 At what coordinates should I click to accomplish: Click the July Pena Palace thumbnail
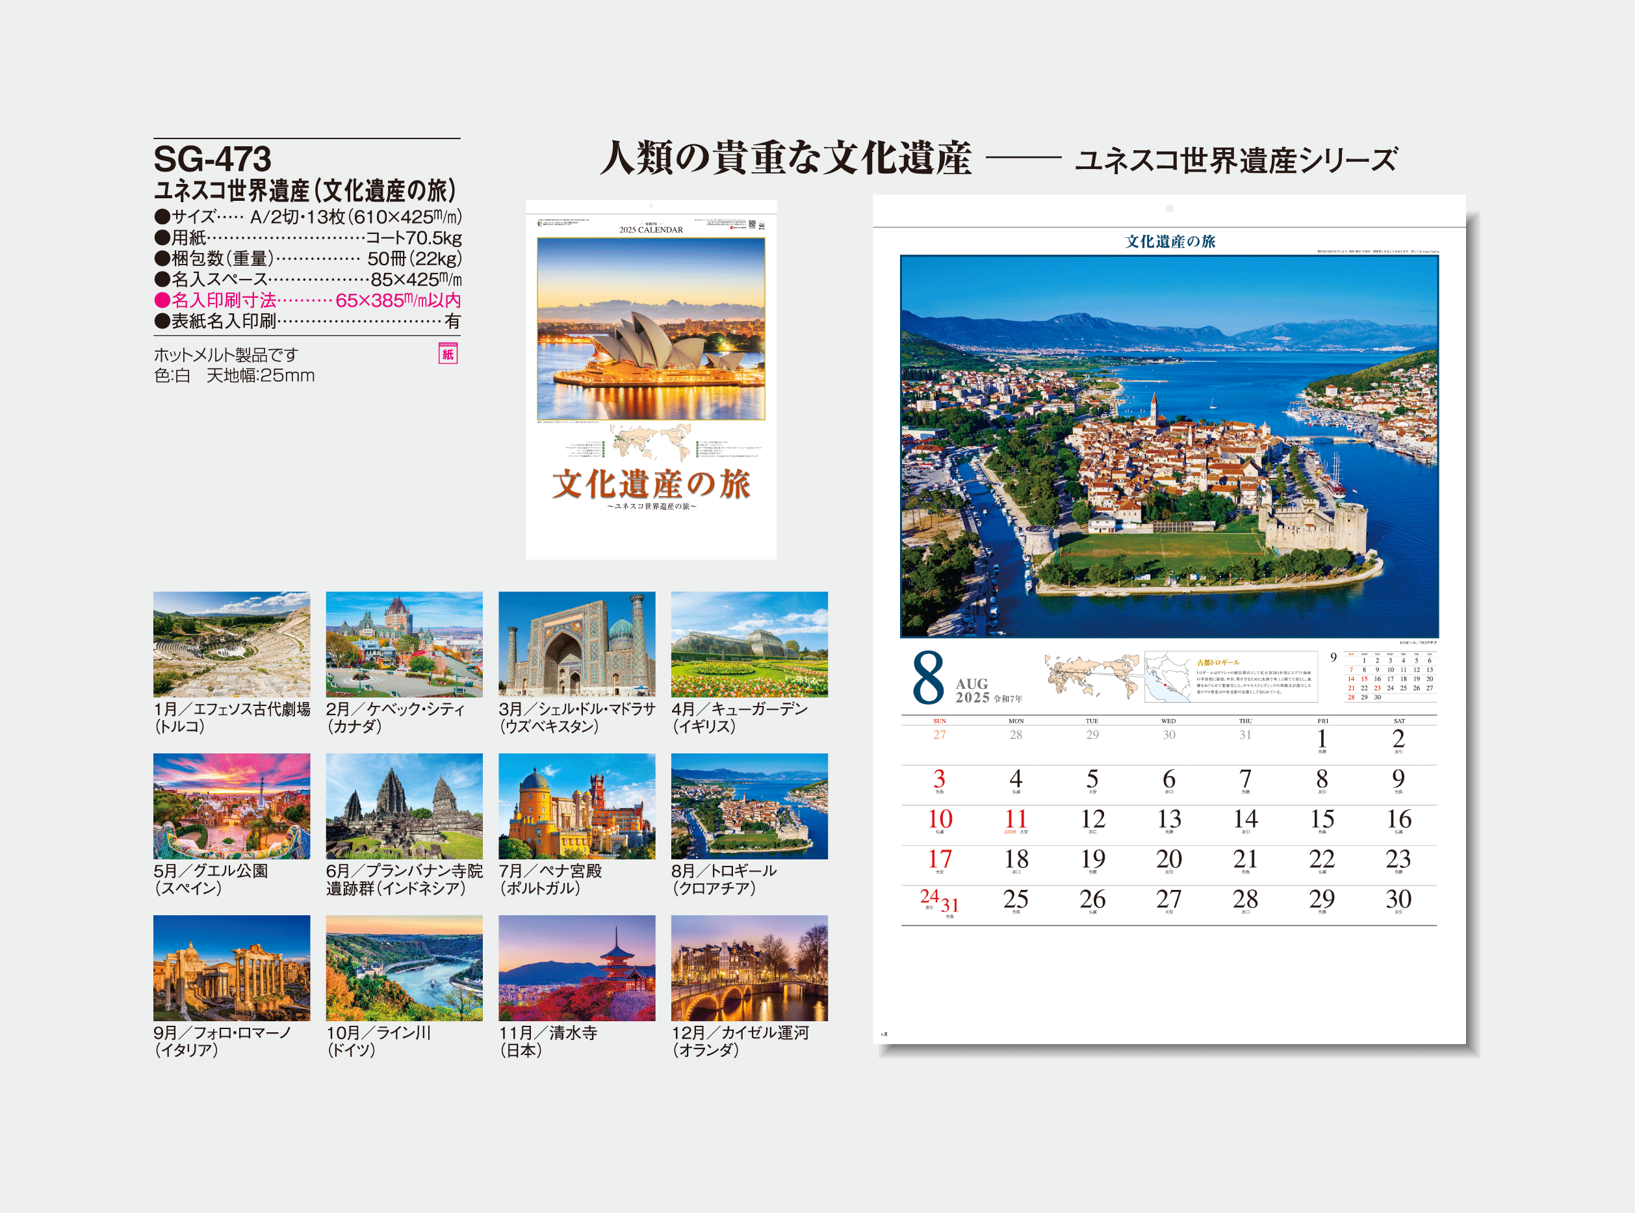pos(577,806)
